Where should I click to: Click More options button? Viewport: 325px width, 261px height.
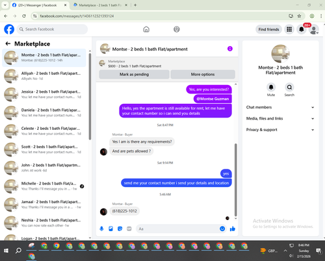coord(203,74)
